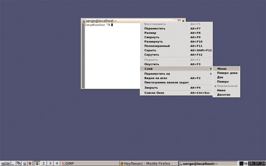
Task: Click the CPU monitor in system tray
Action: 241,163
